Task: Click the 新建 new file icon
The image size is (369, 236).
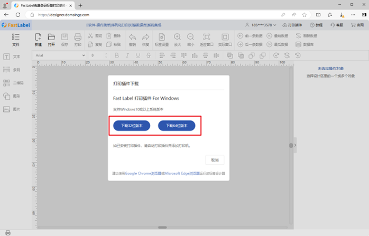Action: click(38, 40)
